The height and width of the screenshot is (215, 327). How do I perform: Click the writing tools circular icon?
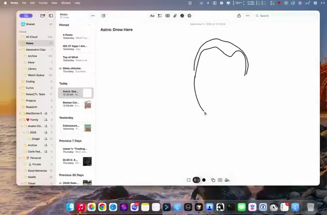coord(189,16)
